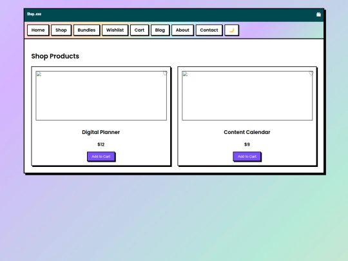Open the Bundles page
This screenshot has height=261, width=348.
pos(86,30)
